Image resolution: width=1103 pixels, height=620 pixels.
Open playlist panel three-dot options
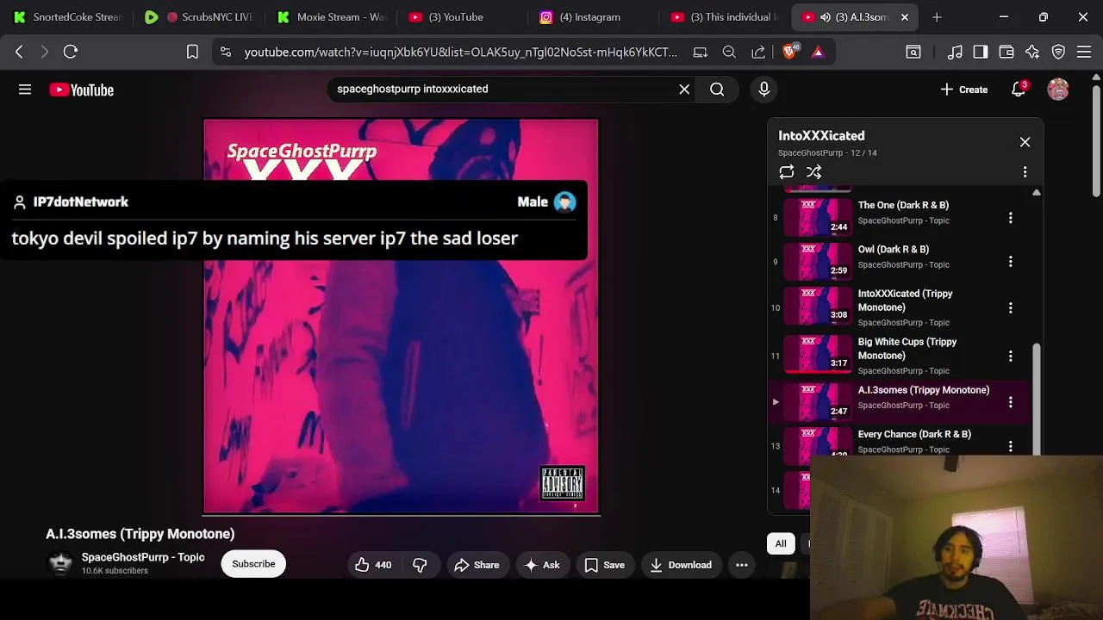pos(1025,172)
